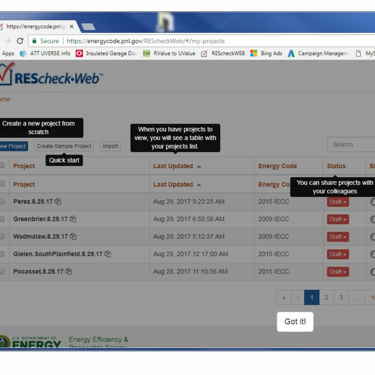Duplicate Greenbrier.8.29.17 using its copy icon
The width and height of the screenshot is (375, 375).
73,219
